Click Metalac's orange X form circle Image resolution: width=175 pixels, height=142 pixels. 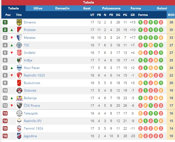click(x=161, y=38)
